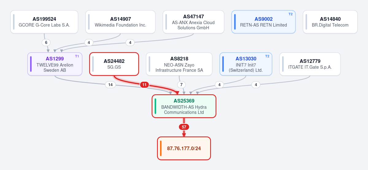Click the T2 tier tag on AS9002
This screenshot has height=170, width=368.
click(290, 14)
